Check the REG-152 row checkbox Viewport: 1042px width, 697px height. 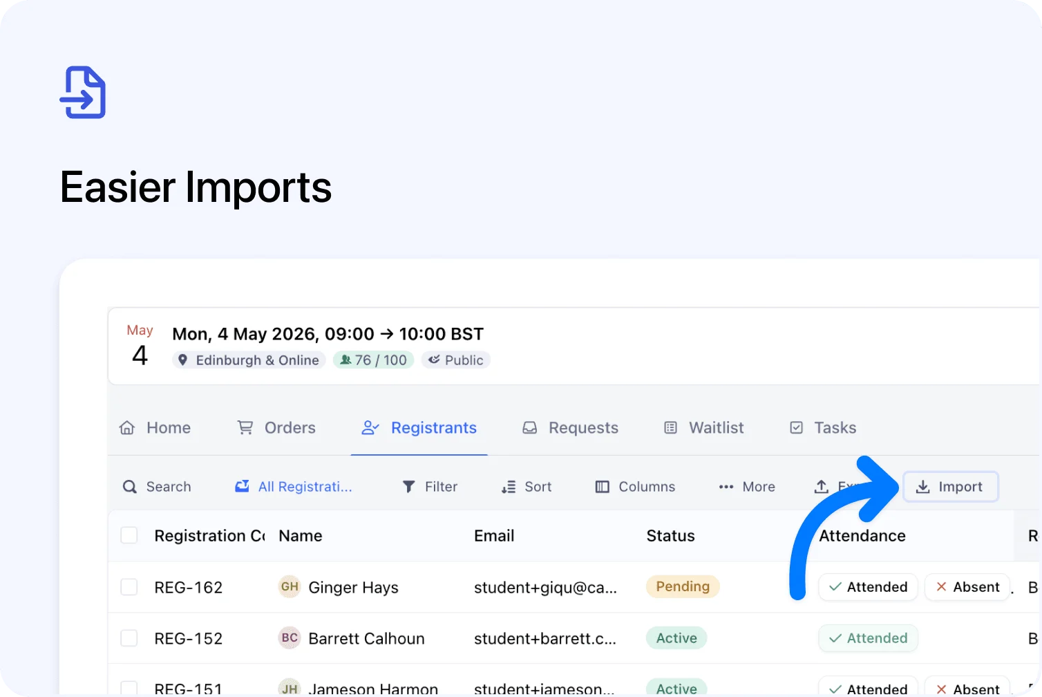click(129, 638)
